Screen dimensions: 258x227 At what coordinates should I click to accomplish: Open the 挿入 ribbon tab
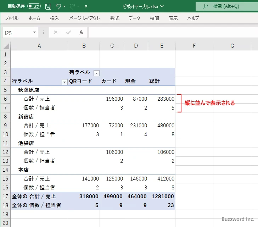click(55, 18)
